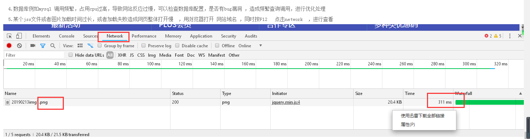This screenshot has height=139, width=530.
Task: Select the 20190213img1.png request row
Action: (264, 102)
